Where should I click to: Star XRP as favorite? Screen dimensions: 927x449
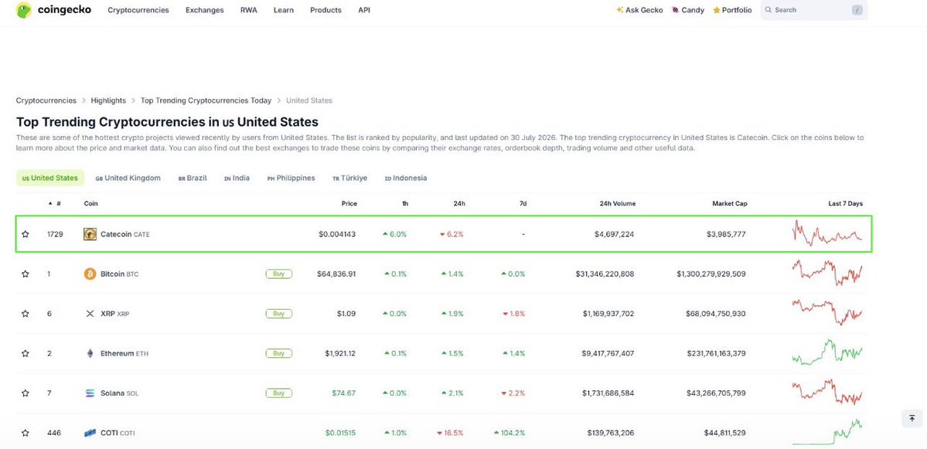pos(26,314)
